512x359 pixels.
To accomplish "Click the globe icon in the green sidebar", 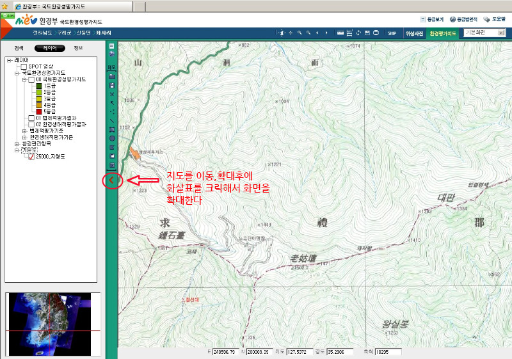I will tap(111, 54).
